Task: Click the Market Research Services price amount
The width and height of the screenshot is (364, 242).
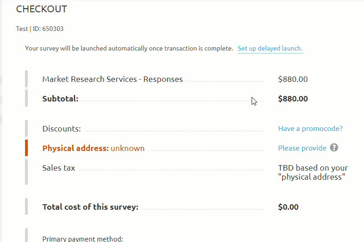Action: pos(293,79)
